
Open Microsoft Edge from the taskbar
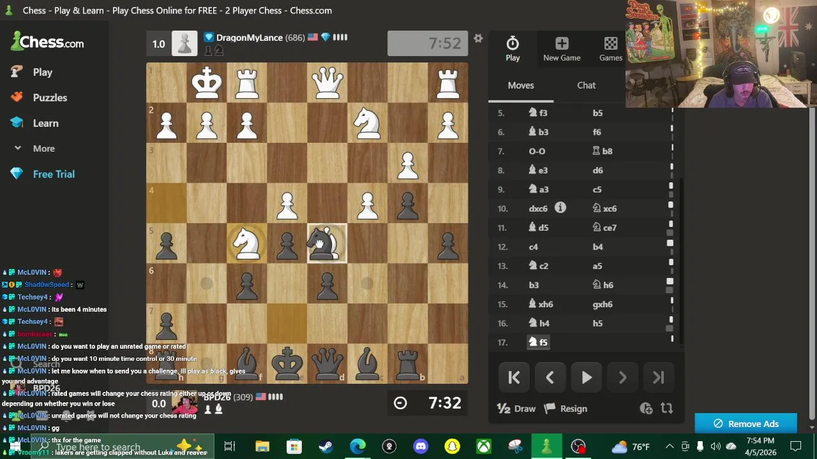357,446
